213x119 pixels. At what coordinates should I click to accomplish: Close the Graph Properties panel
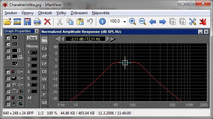37,31
